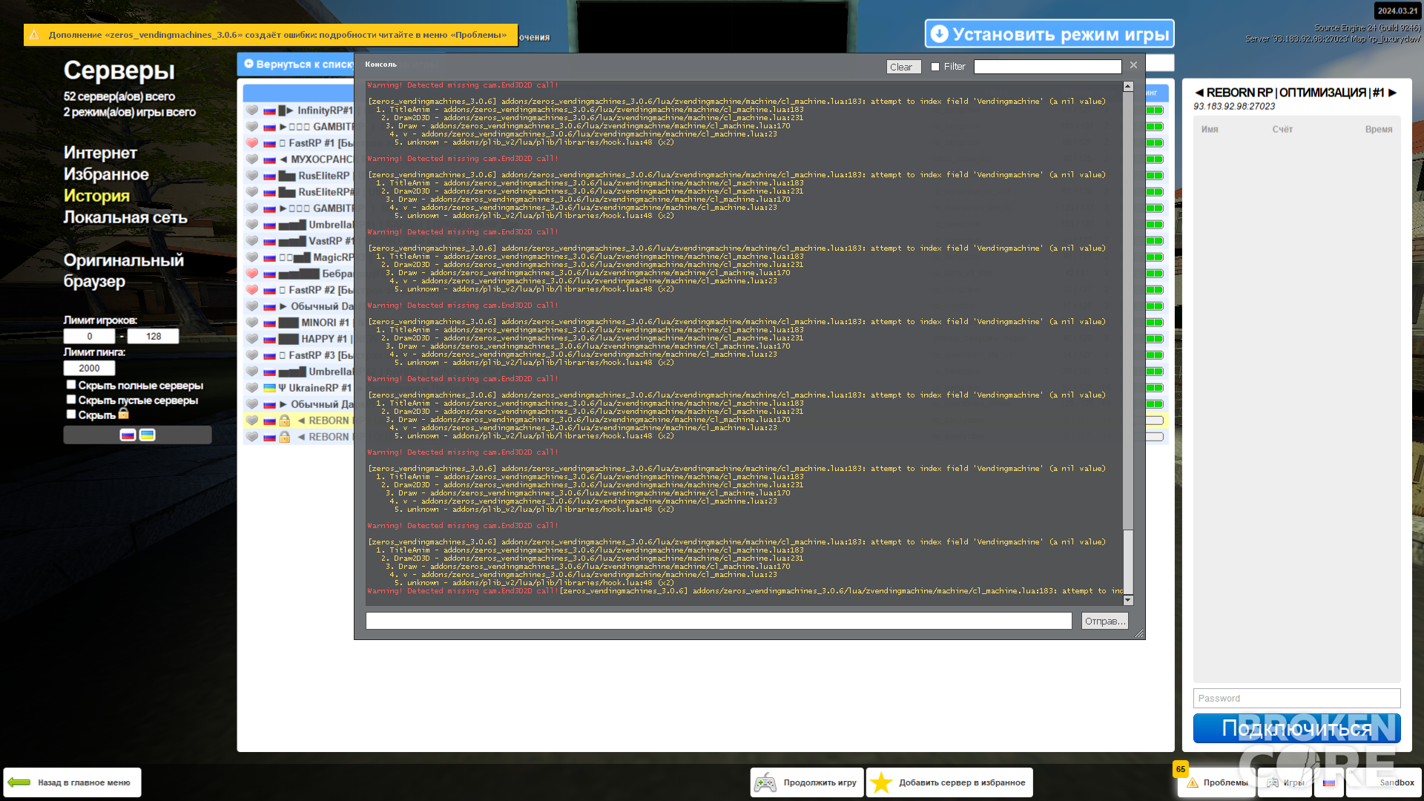Image resolution: width=1424 pixels, height=801 pixels.
Task: Select История history category
Action: (96, 196)
